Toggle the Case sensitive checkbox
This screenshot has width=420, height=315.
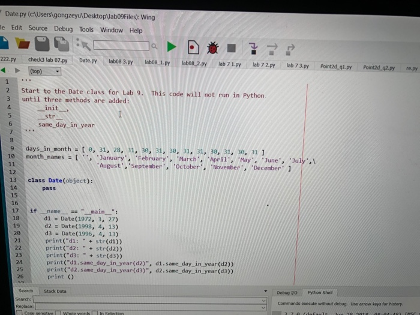point(19,313)
